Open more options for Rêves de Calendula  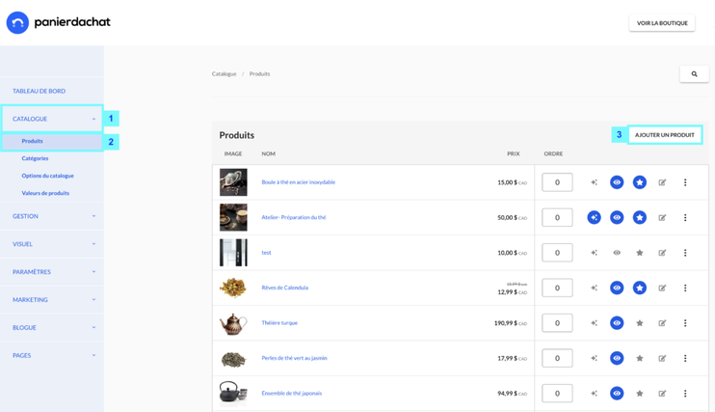point(685,288)
